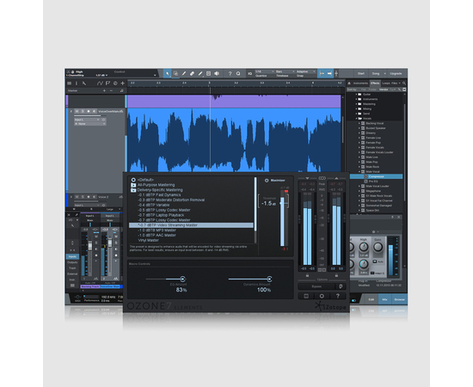Select the Paint pencil tool
Image resolution: width=473 pixels, height=387 pixels.
coord(200,73)
